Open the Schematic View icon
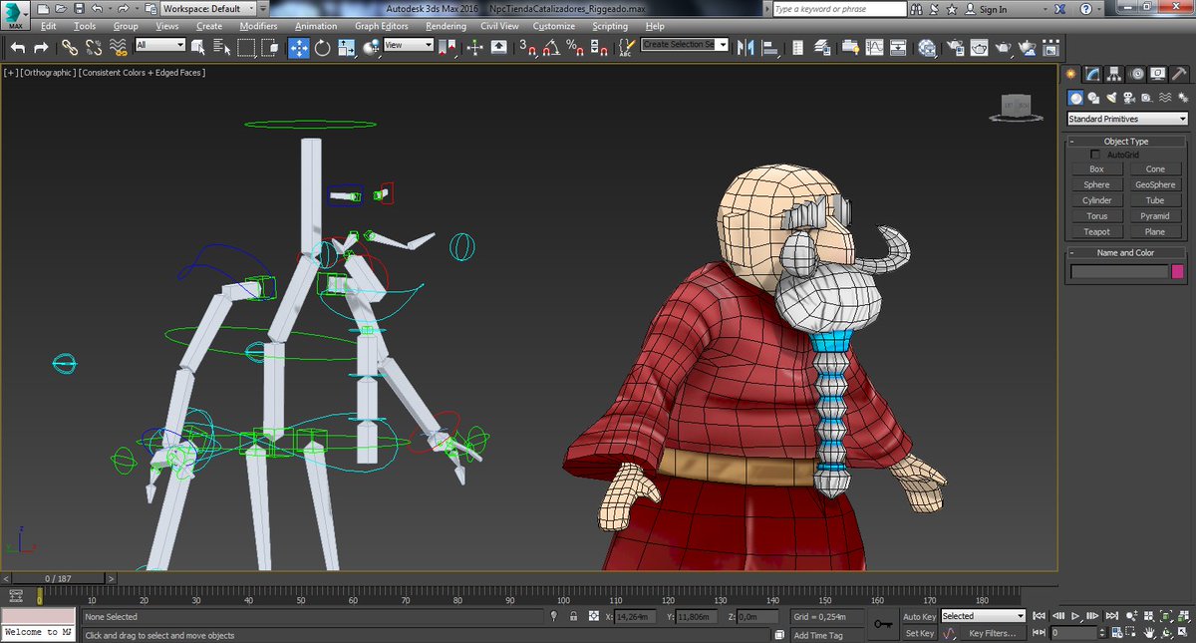This screenshot has height=643, width=1196. coord(898,47)
